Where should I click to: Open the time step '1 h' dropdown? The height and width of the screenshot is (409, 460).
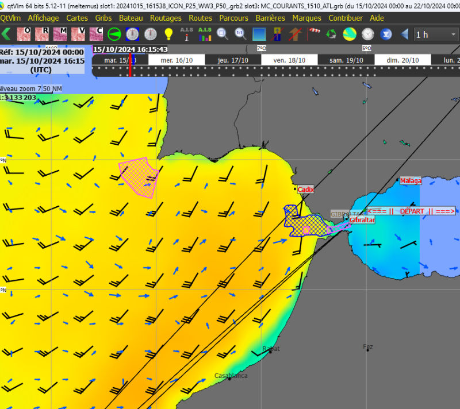436,34
